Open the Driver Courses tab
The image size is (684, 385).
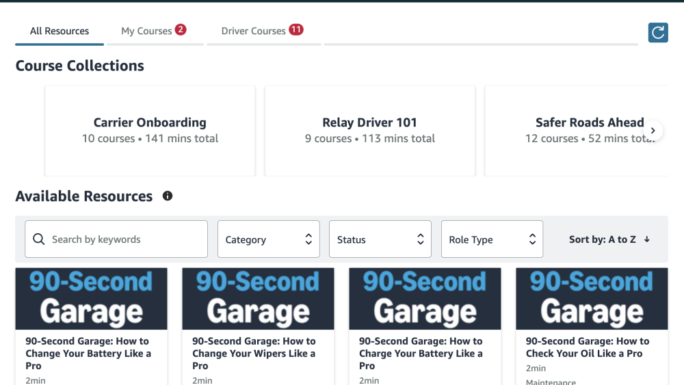point(263,31)
